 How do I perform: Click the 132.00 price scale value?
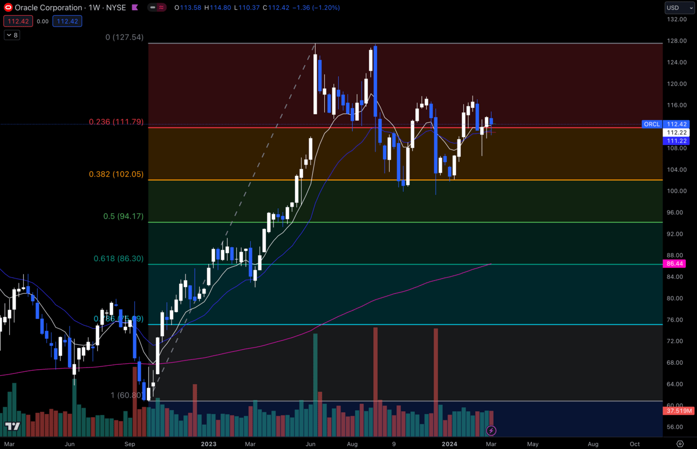point(676,19)
